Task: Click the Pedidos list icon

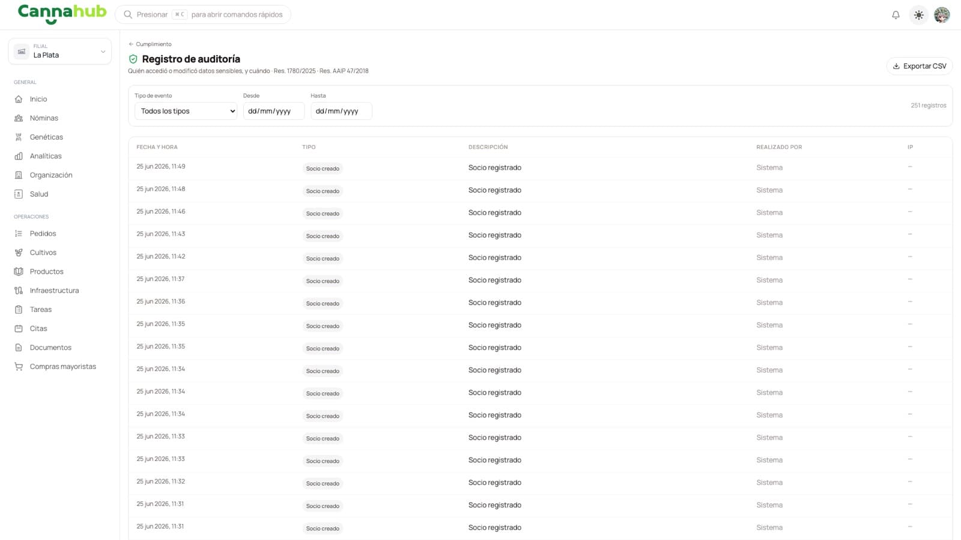Action: coord(19,233)
